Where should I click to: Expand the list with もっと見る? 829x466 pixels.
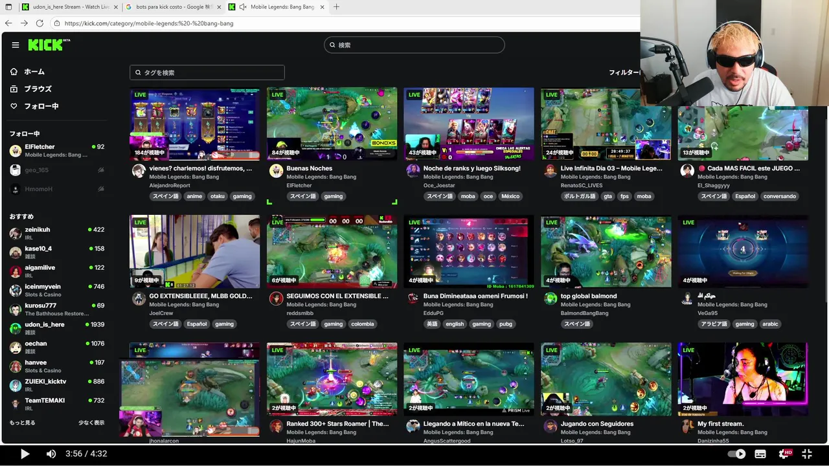(22, 423)
